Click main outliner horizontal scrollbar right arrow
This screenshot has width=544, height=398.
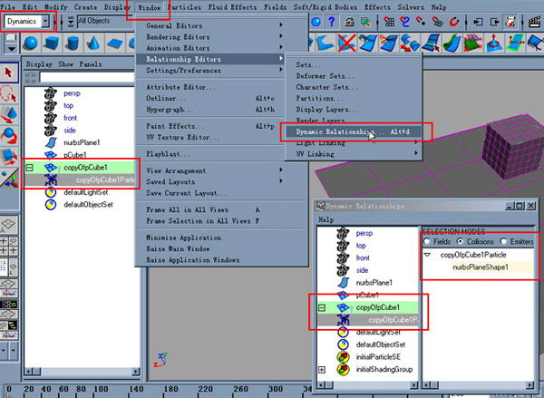pos(135,372)
